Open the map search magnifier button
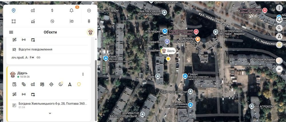286x122 pixels. point(279,28)
